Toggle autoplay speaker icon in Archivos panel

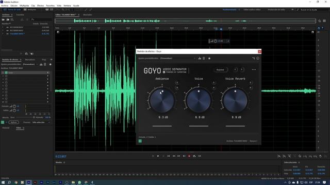(31, 53)
